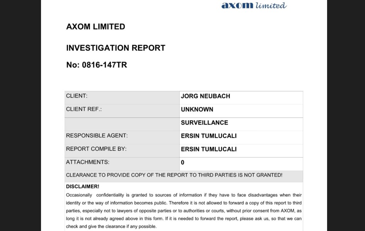Click the AXOM LIMITED heading
The height and width of the screenshot is (231, 365).
coord(96,27)
